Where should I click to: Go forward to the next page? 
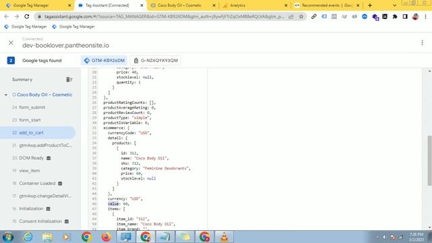[16, 16]
